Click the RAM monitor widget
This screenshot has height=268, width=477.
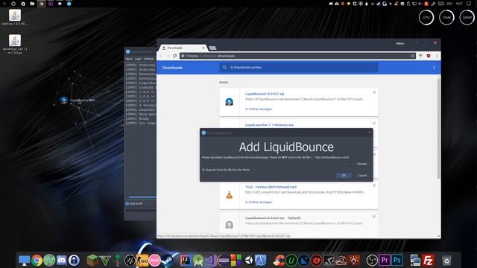point(446,17)
